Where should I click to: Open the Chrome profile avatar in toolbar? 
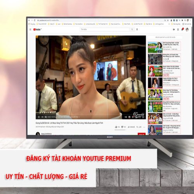pyautogui.click(x=188, y=20)
